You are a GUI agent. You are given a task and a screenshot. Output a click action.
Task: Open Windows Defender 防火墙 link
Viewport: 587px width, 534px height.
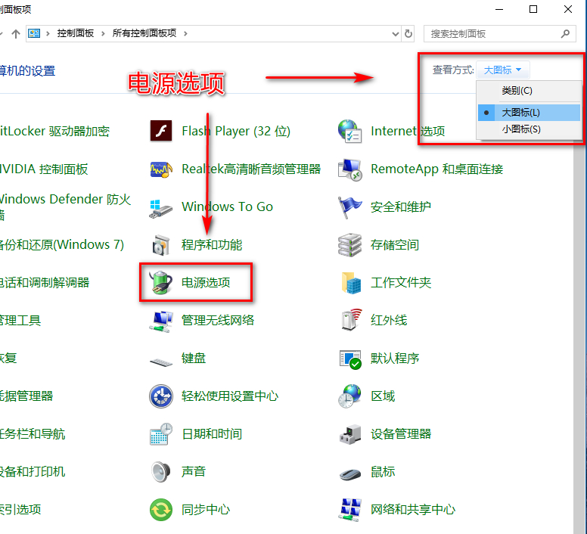click(66, 207)
